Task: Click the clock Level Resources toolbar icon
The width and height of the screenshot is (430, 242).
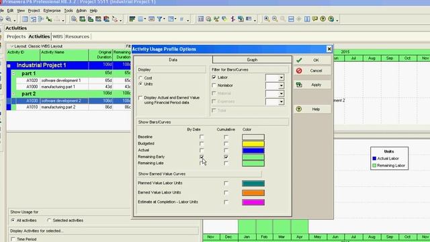Action: 209,19
